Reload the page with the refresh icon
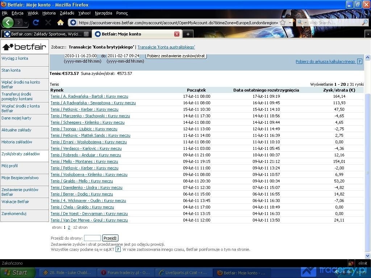The image size is (371, 278). pyautogui.click(x=36, y=22)
